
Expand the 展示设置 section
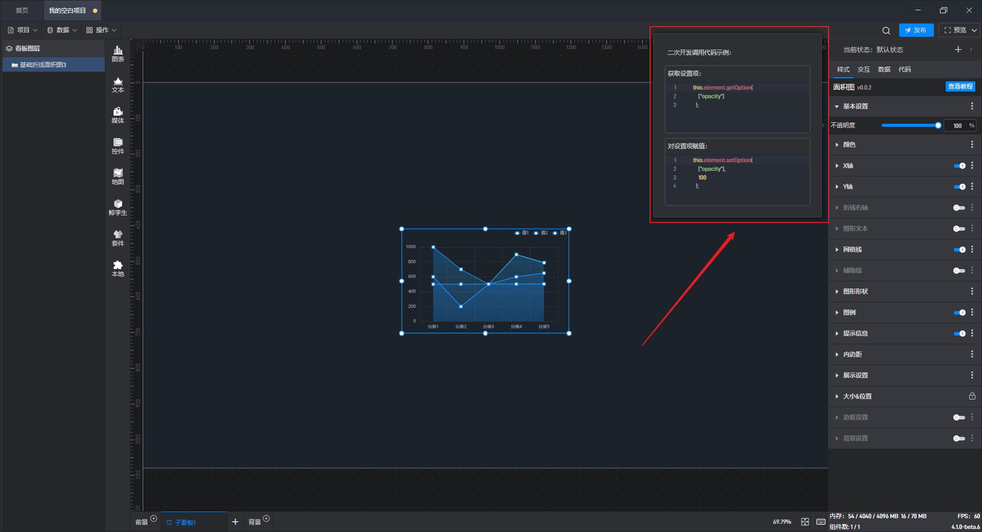(837, 375)
